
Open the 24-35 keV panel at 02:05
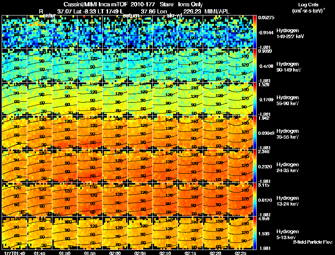point(140,166)
